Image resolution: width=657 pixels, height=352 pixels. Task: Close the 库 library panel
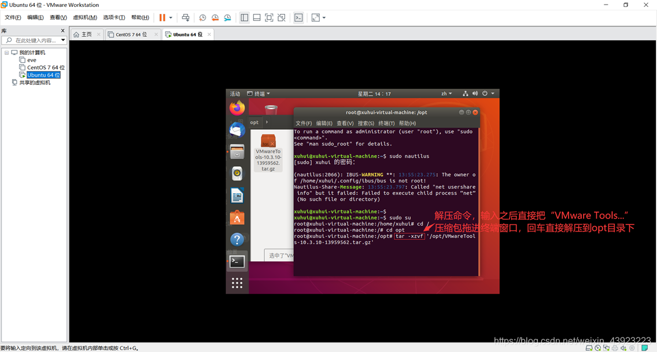(63, 31)
